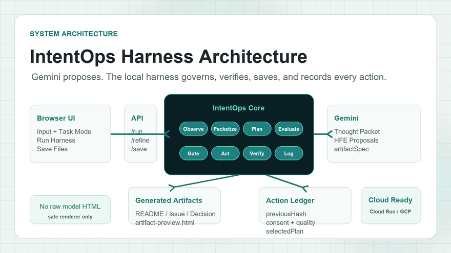451x253 pixels.
Task: Select the Gemini card title
Action: (x=346, y=118)
